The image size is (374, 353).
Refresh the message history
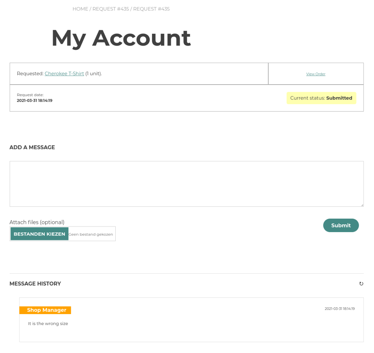tap(361, 284)
